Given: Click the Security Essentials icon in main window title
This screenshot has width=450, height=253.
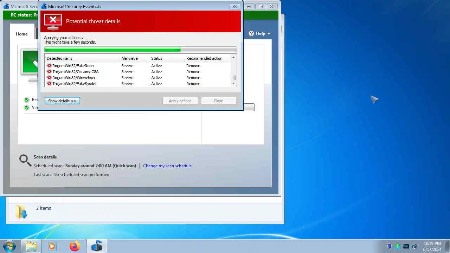Looking at the screenshot, I should tap(6, 6).
